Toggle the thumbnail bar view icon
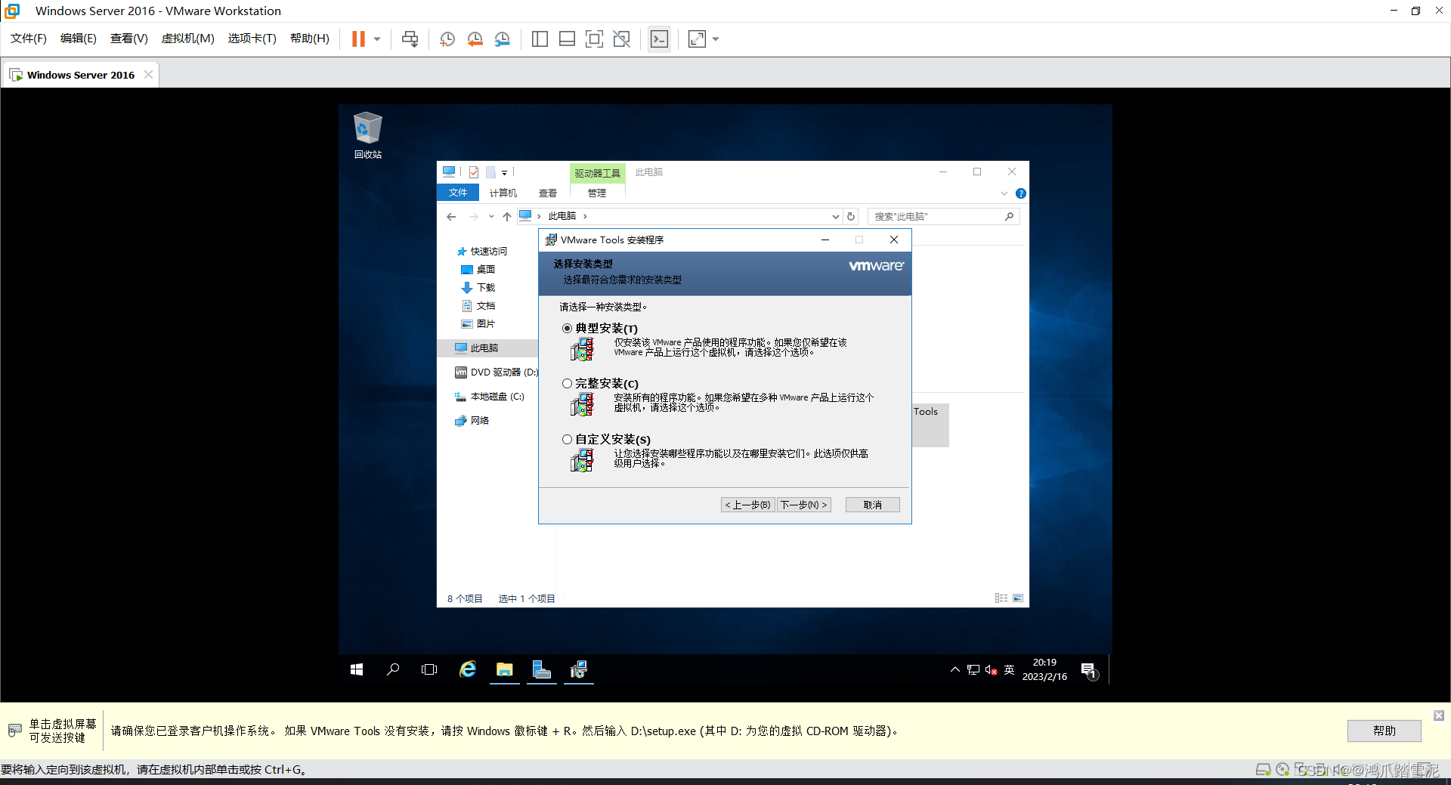The height and width of the screenshot is (785, 1451). 567,39
